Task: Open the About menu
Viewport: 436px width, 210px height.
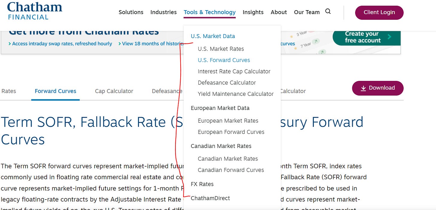Action: pyautogui.click(x=279, y=12)
